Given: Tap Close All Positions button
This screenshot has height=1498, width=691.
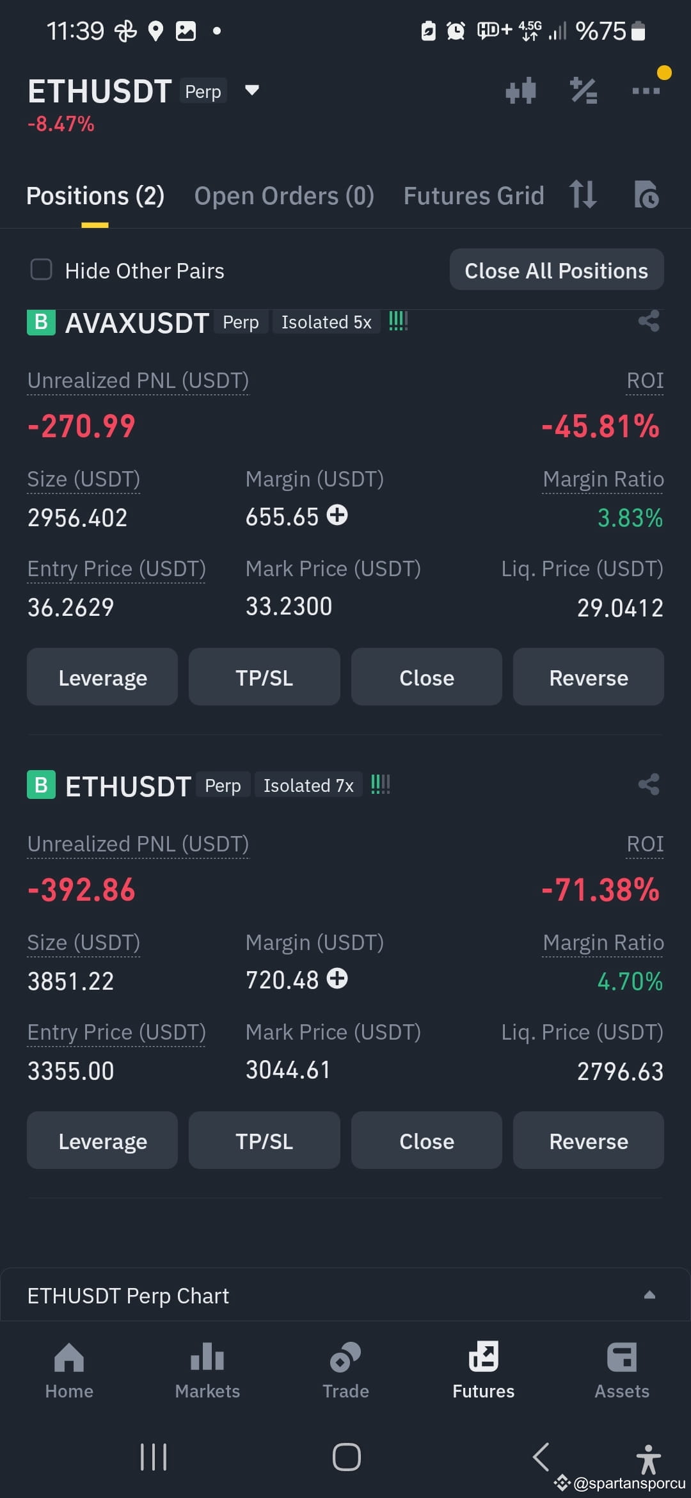Looking at the screenshot, I should (557, 270).
